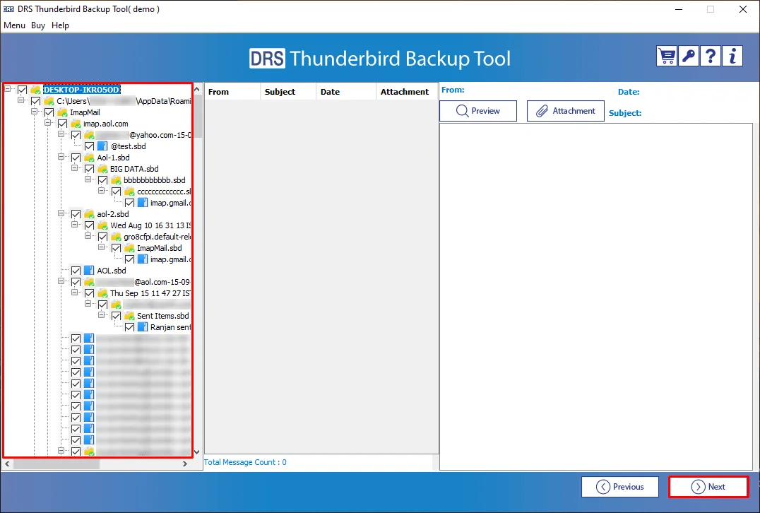Go back with the Previous button
Screen dimensions: 760x513
point(620,487)
